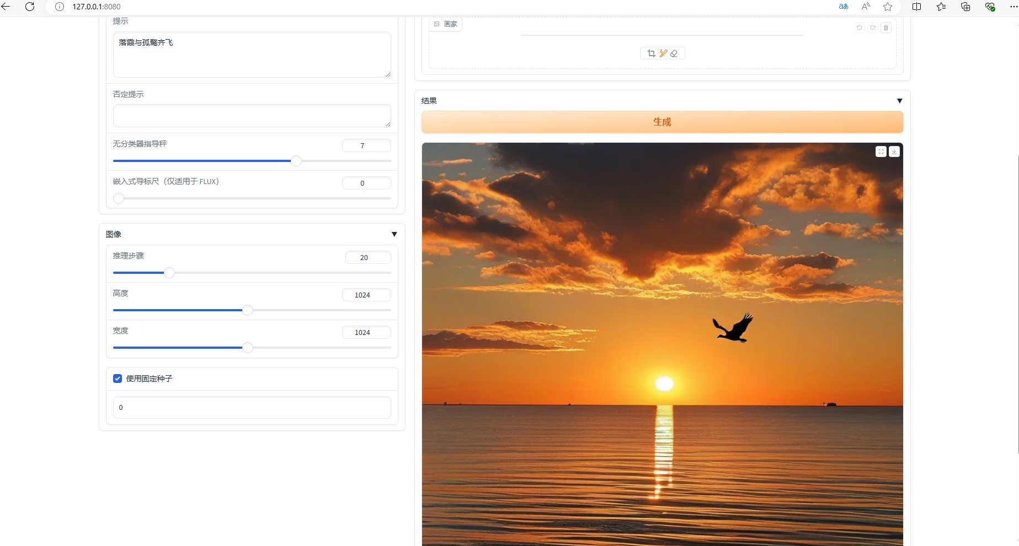Undo the last canvas stroke
Viewport: 1019px width, 546px height.
859,28
